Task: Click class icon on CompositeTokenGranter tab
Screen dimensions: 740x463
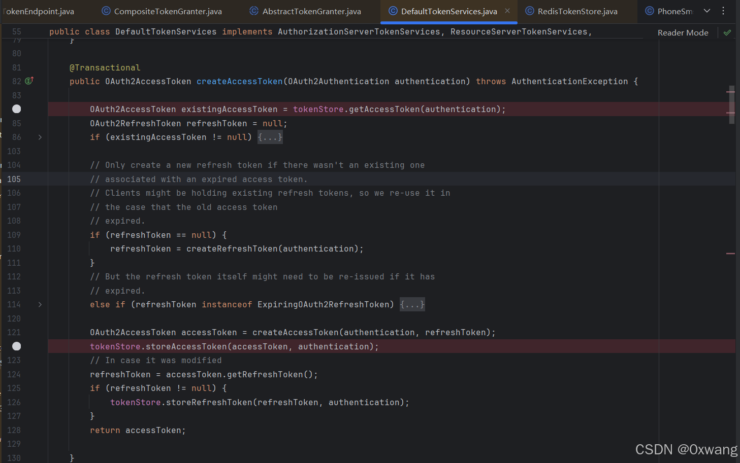Action: point(106,11)
